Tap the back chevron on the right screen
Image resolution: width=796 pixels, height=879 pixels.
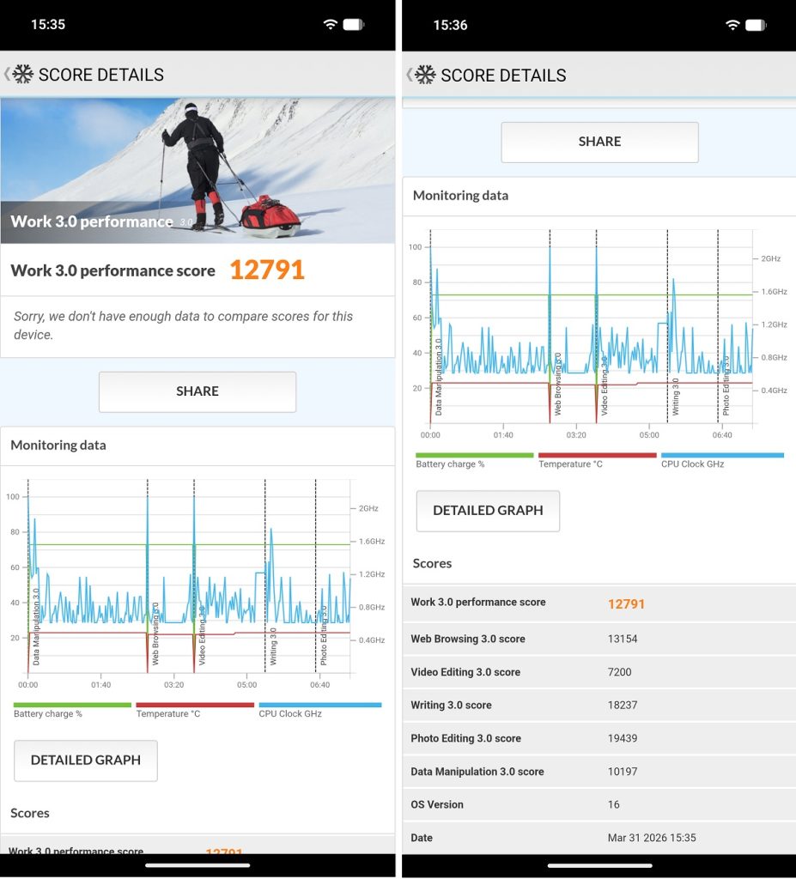(x=409, y=75)
